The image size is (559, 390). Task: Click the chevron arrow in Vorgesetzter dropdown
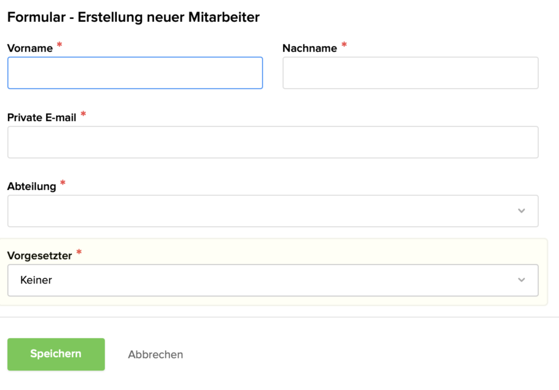tap(521, 280)
